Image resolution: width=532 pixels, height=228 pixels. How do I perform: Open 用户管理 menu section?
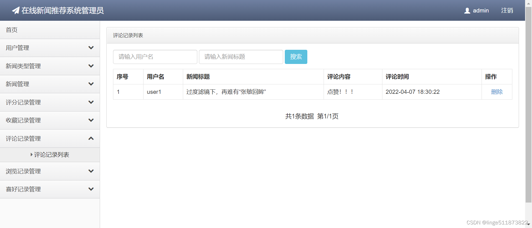point(50,48)
